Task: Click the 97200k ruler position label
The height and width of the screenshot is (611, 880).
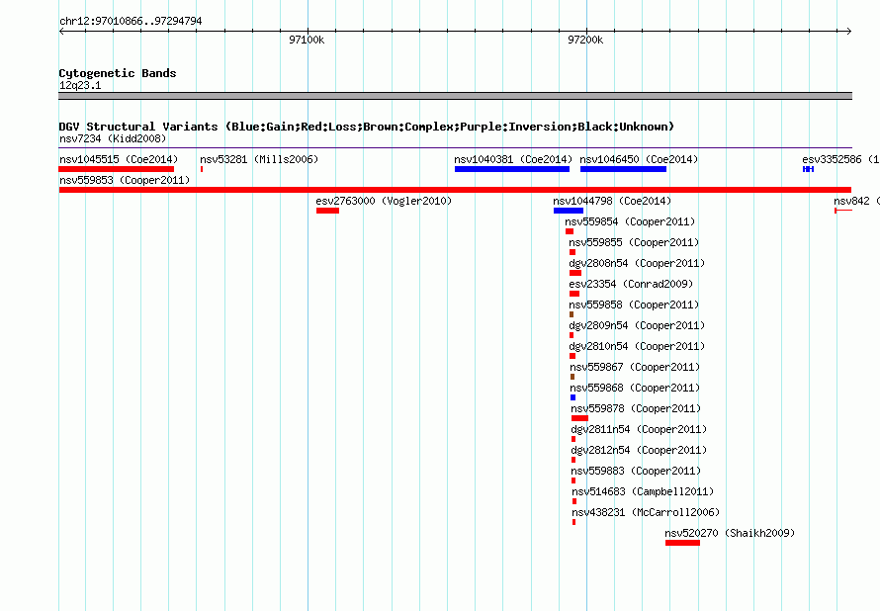Action: [x=585, y=40]
